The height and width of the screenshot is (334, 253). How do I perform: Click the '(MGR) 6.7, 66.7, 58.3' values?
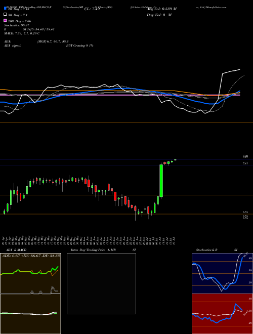(x=53, y=41)
